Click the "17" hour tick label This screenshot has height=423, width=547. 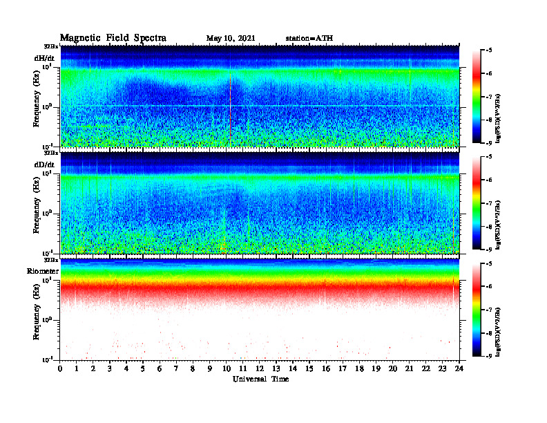click(x=343, y=368)
